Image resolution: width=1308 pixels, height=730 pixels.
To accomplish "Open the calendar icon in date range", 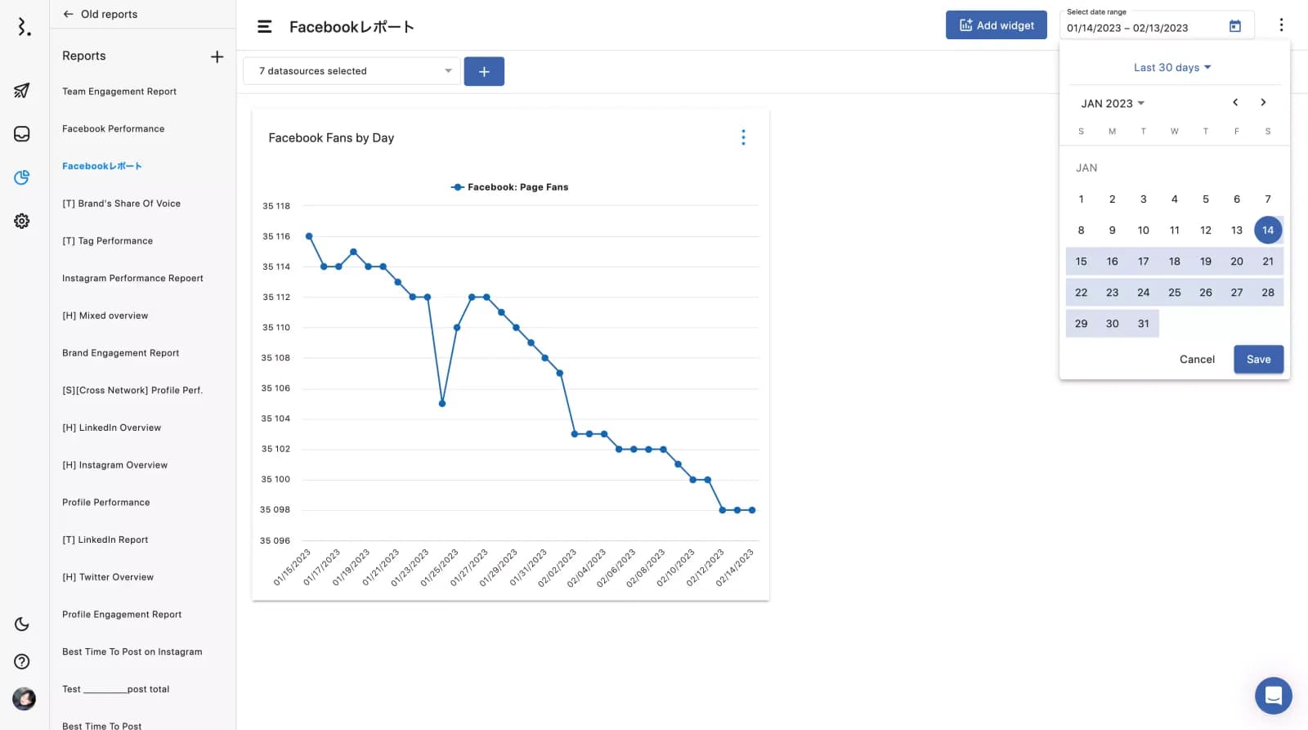I will coord(1234,27).
